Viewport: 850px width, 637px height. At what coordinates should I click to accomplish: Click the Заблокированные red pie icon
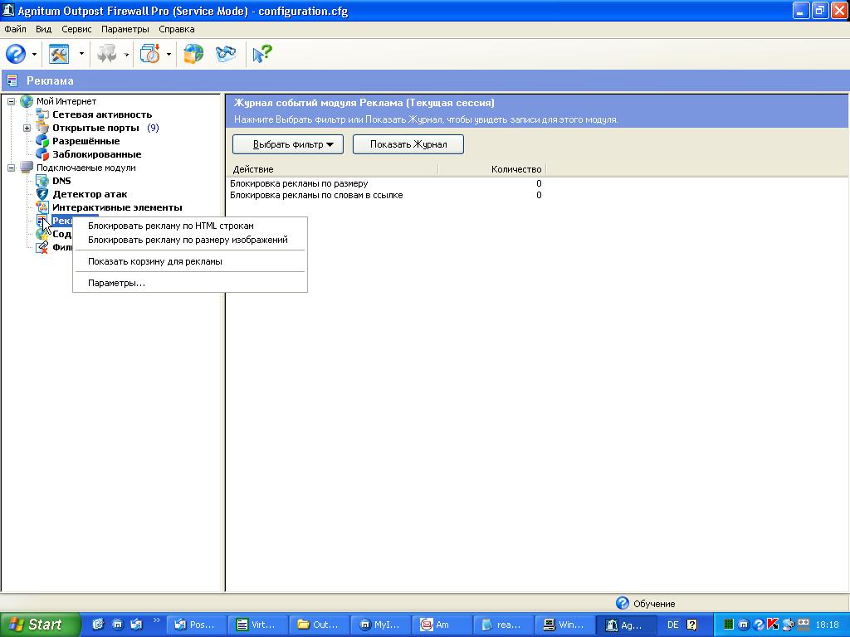click(42, 154)
